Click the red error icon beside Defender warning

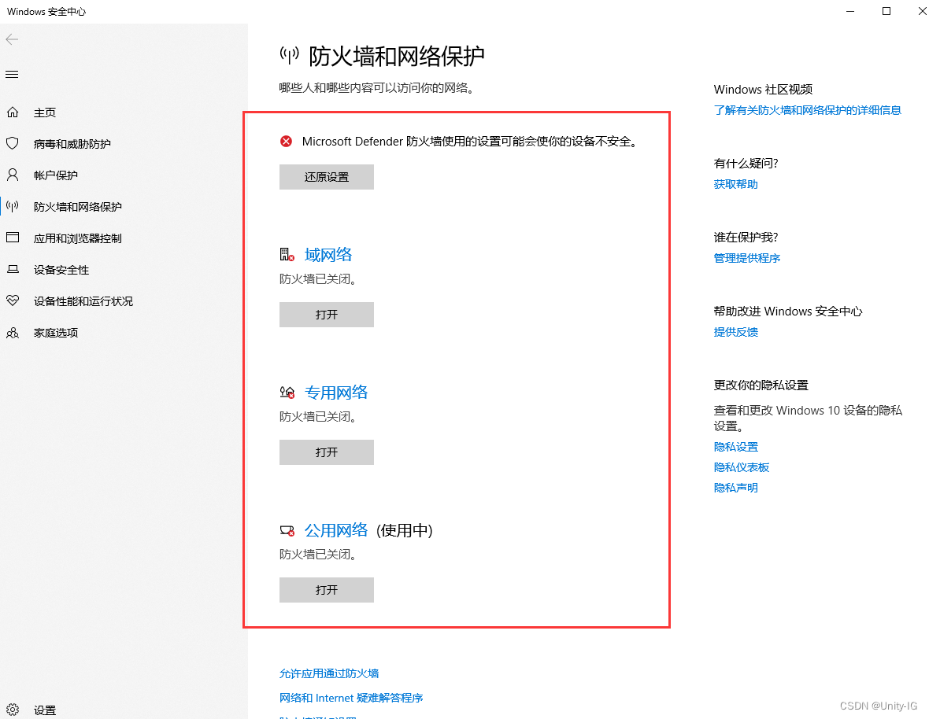(286, 142)
